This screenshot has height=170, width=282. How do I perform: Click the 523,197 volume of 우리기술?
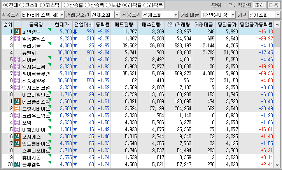tap(183, 45)
